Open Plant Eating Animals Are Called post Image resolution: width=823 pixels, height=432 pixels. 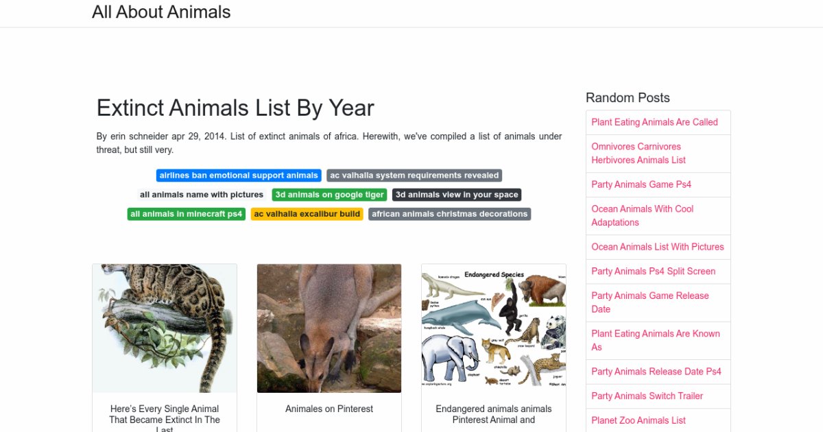coord(654,122)
